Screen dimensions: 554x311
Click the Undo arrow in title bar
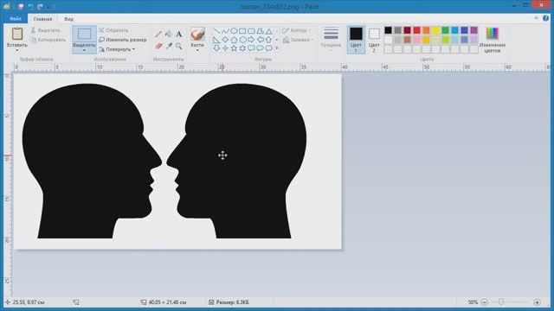coord(31,6)
